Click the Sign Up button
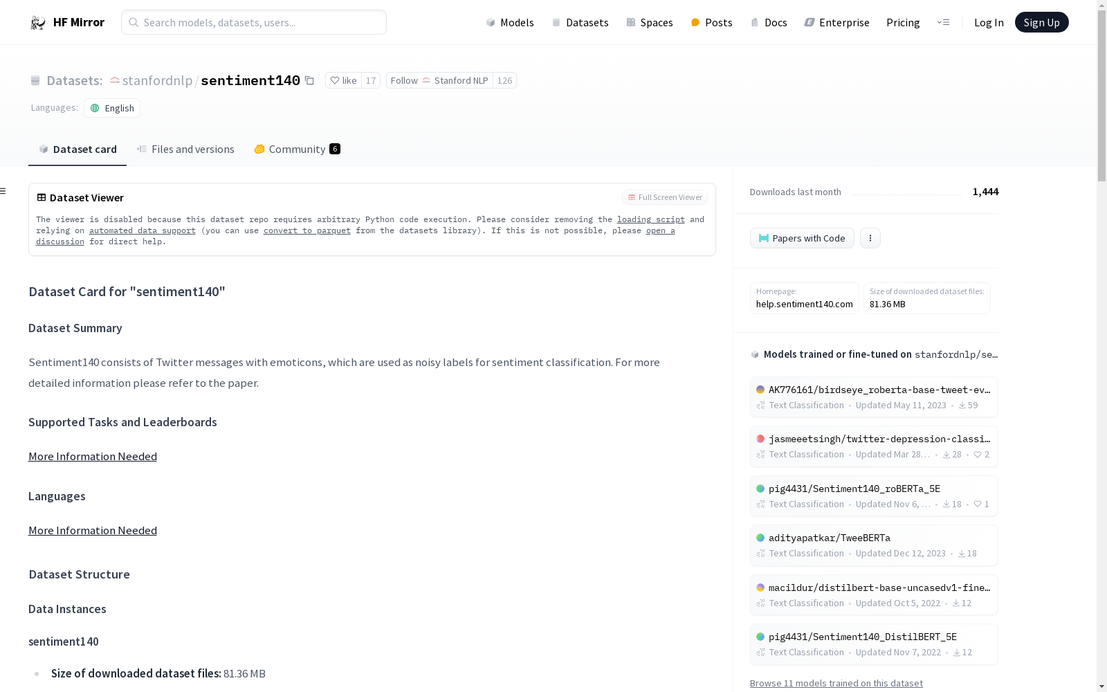This screenshot has width=1107, height=692. [x=1041, y=22]
